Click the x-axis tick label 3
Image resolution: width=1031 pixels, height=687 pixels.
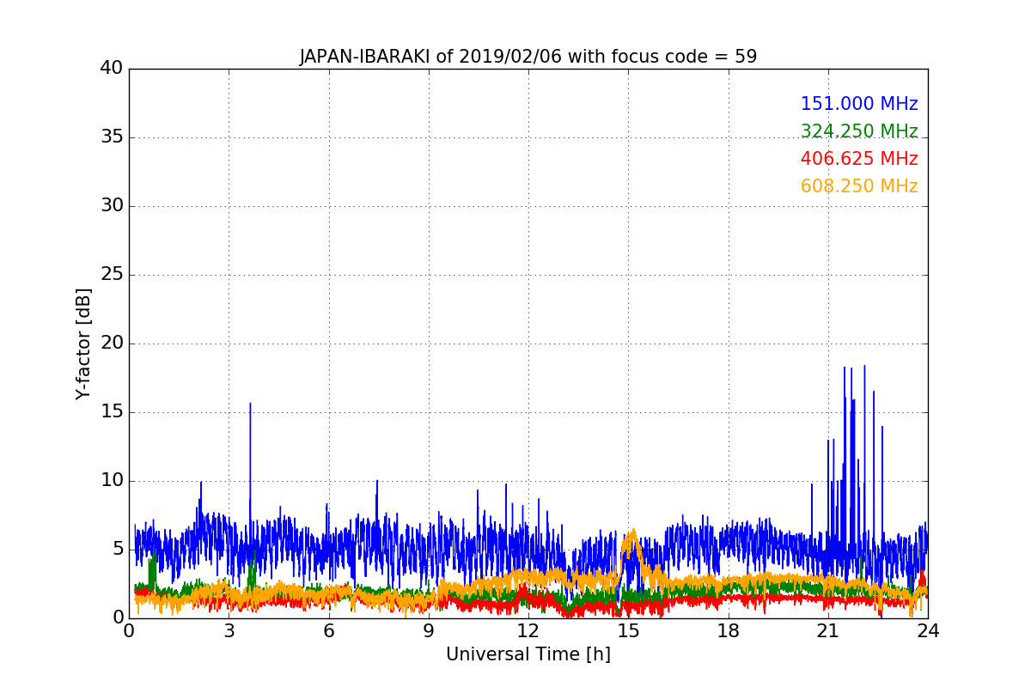[229, 630]
